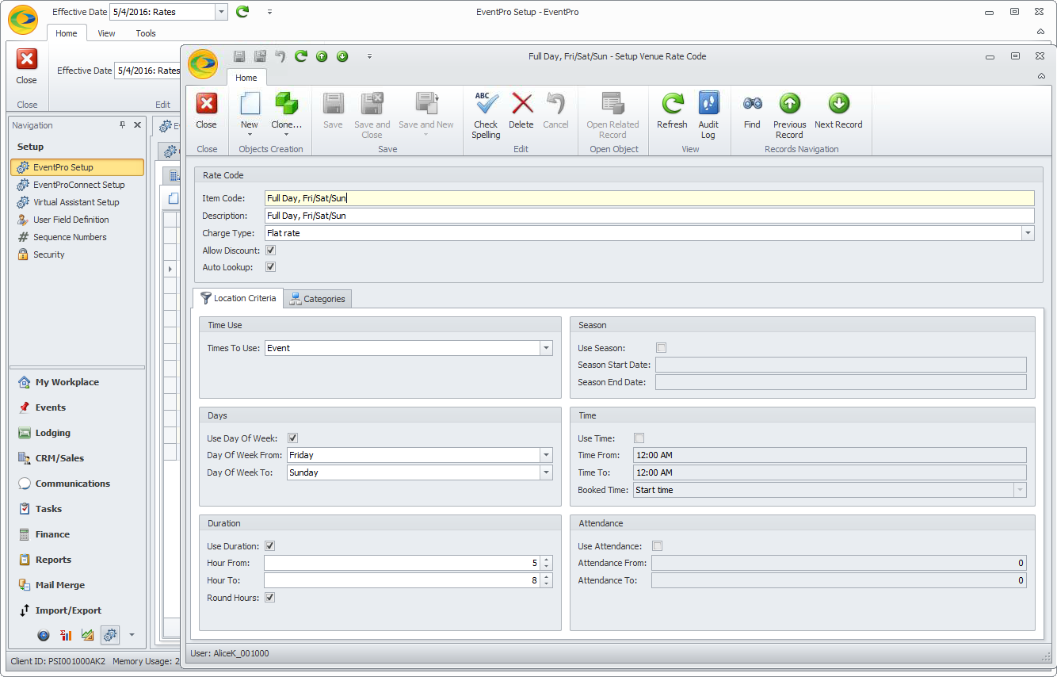Run Check Spelling on the record
Image resolution: width=1057 pixels, height=677 pixels.
486,116
